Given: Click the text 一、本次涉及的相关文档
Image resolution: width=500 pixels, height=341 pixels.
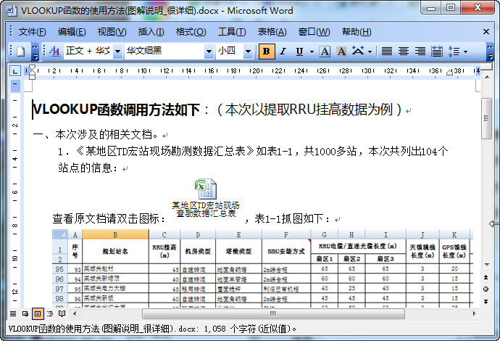Looking at the screenshot, I should tap(93, 135).
